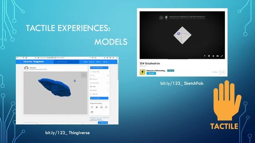Click the 35# Octahedron title
Image resolution: width=255 pixels, height=143 pixels.
click(x=150, y=64)
